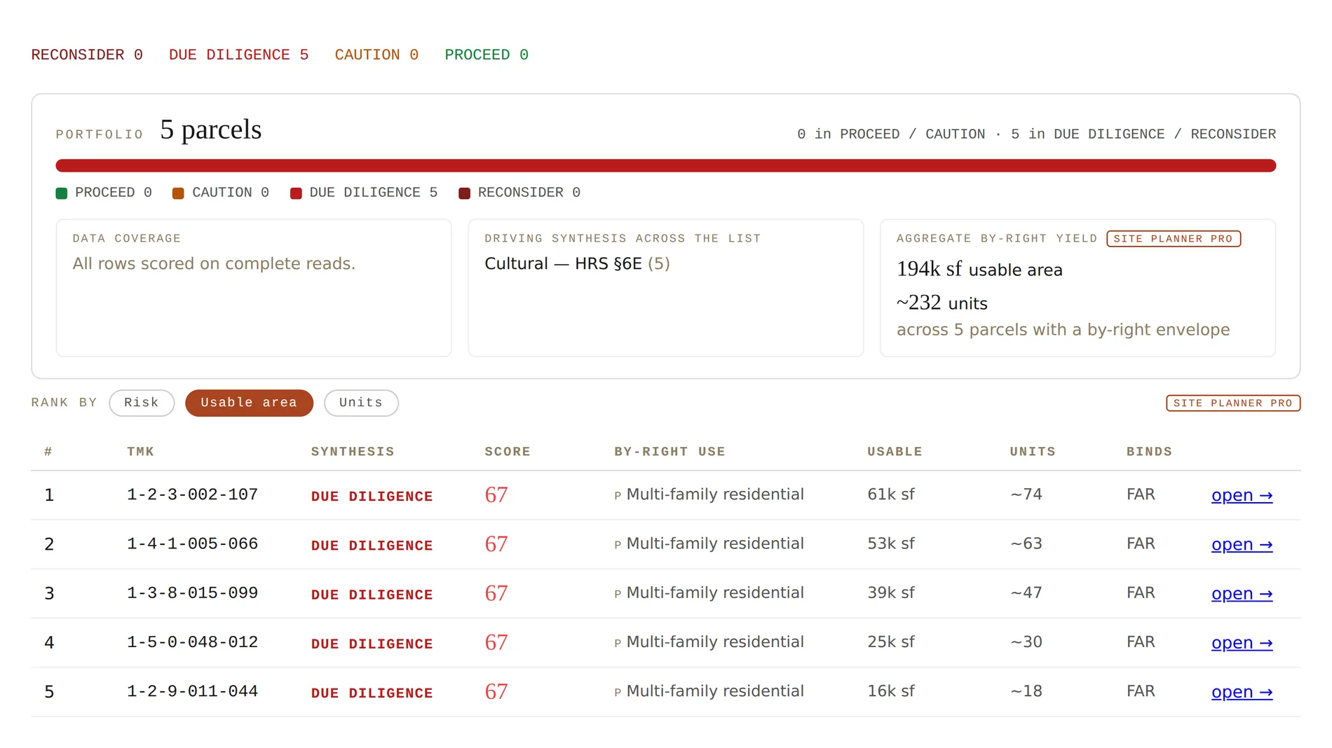Viewport: 1332px width, 748px height.
Task: Click TMK 1-2-3-002-107 cell
Action: pos(193,494)
